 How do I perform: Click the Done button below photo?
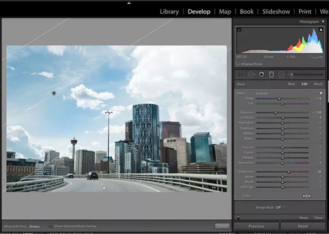pos(222,226)
